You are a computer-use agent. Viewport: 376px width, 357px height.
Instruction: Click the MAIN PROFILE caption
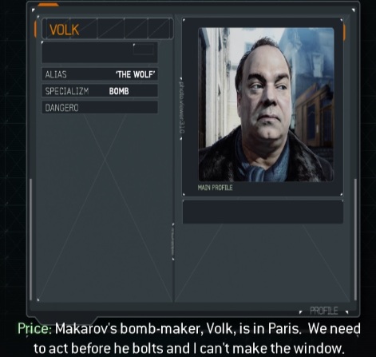pos(215,188)
